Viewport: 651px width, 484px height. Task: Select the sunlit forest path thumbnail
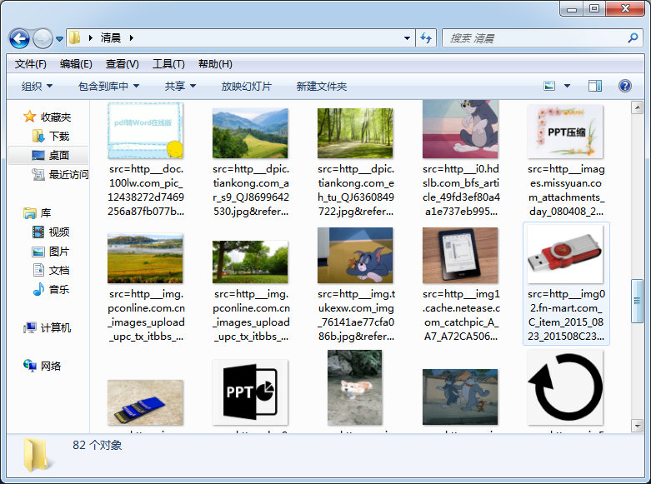tap(355, 133)
